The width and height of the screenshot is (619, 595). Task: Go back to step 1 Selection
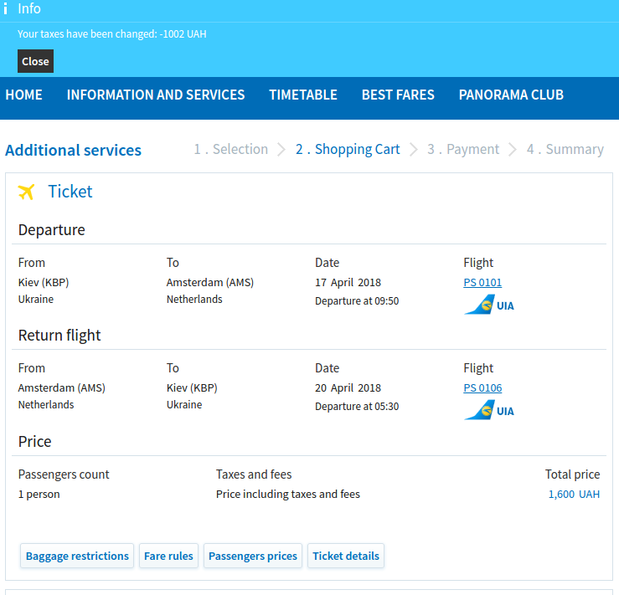click(x=231, y=150)
